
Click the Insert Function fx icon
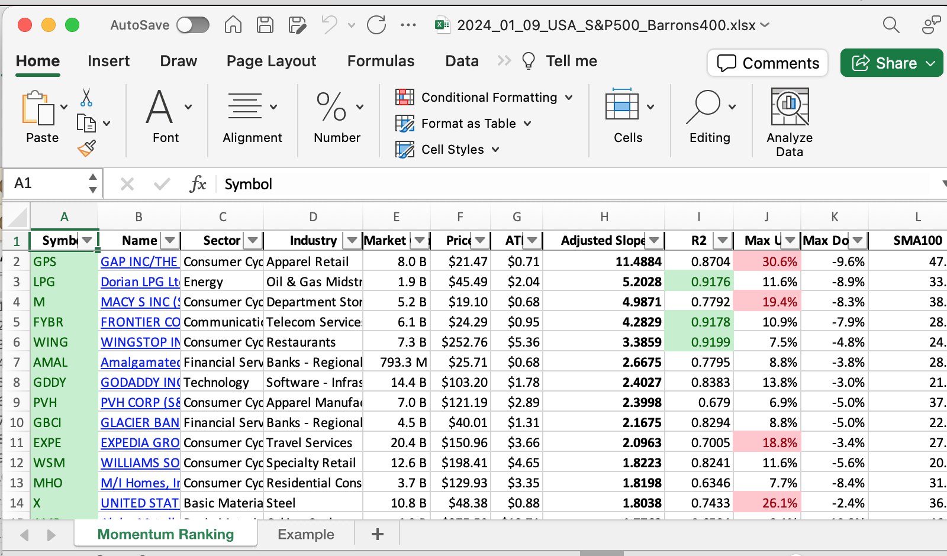click(198, 184)
